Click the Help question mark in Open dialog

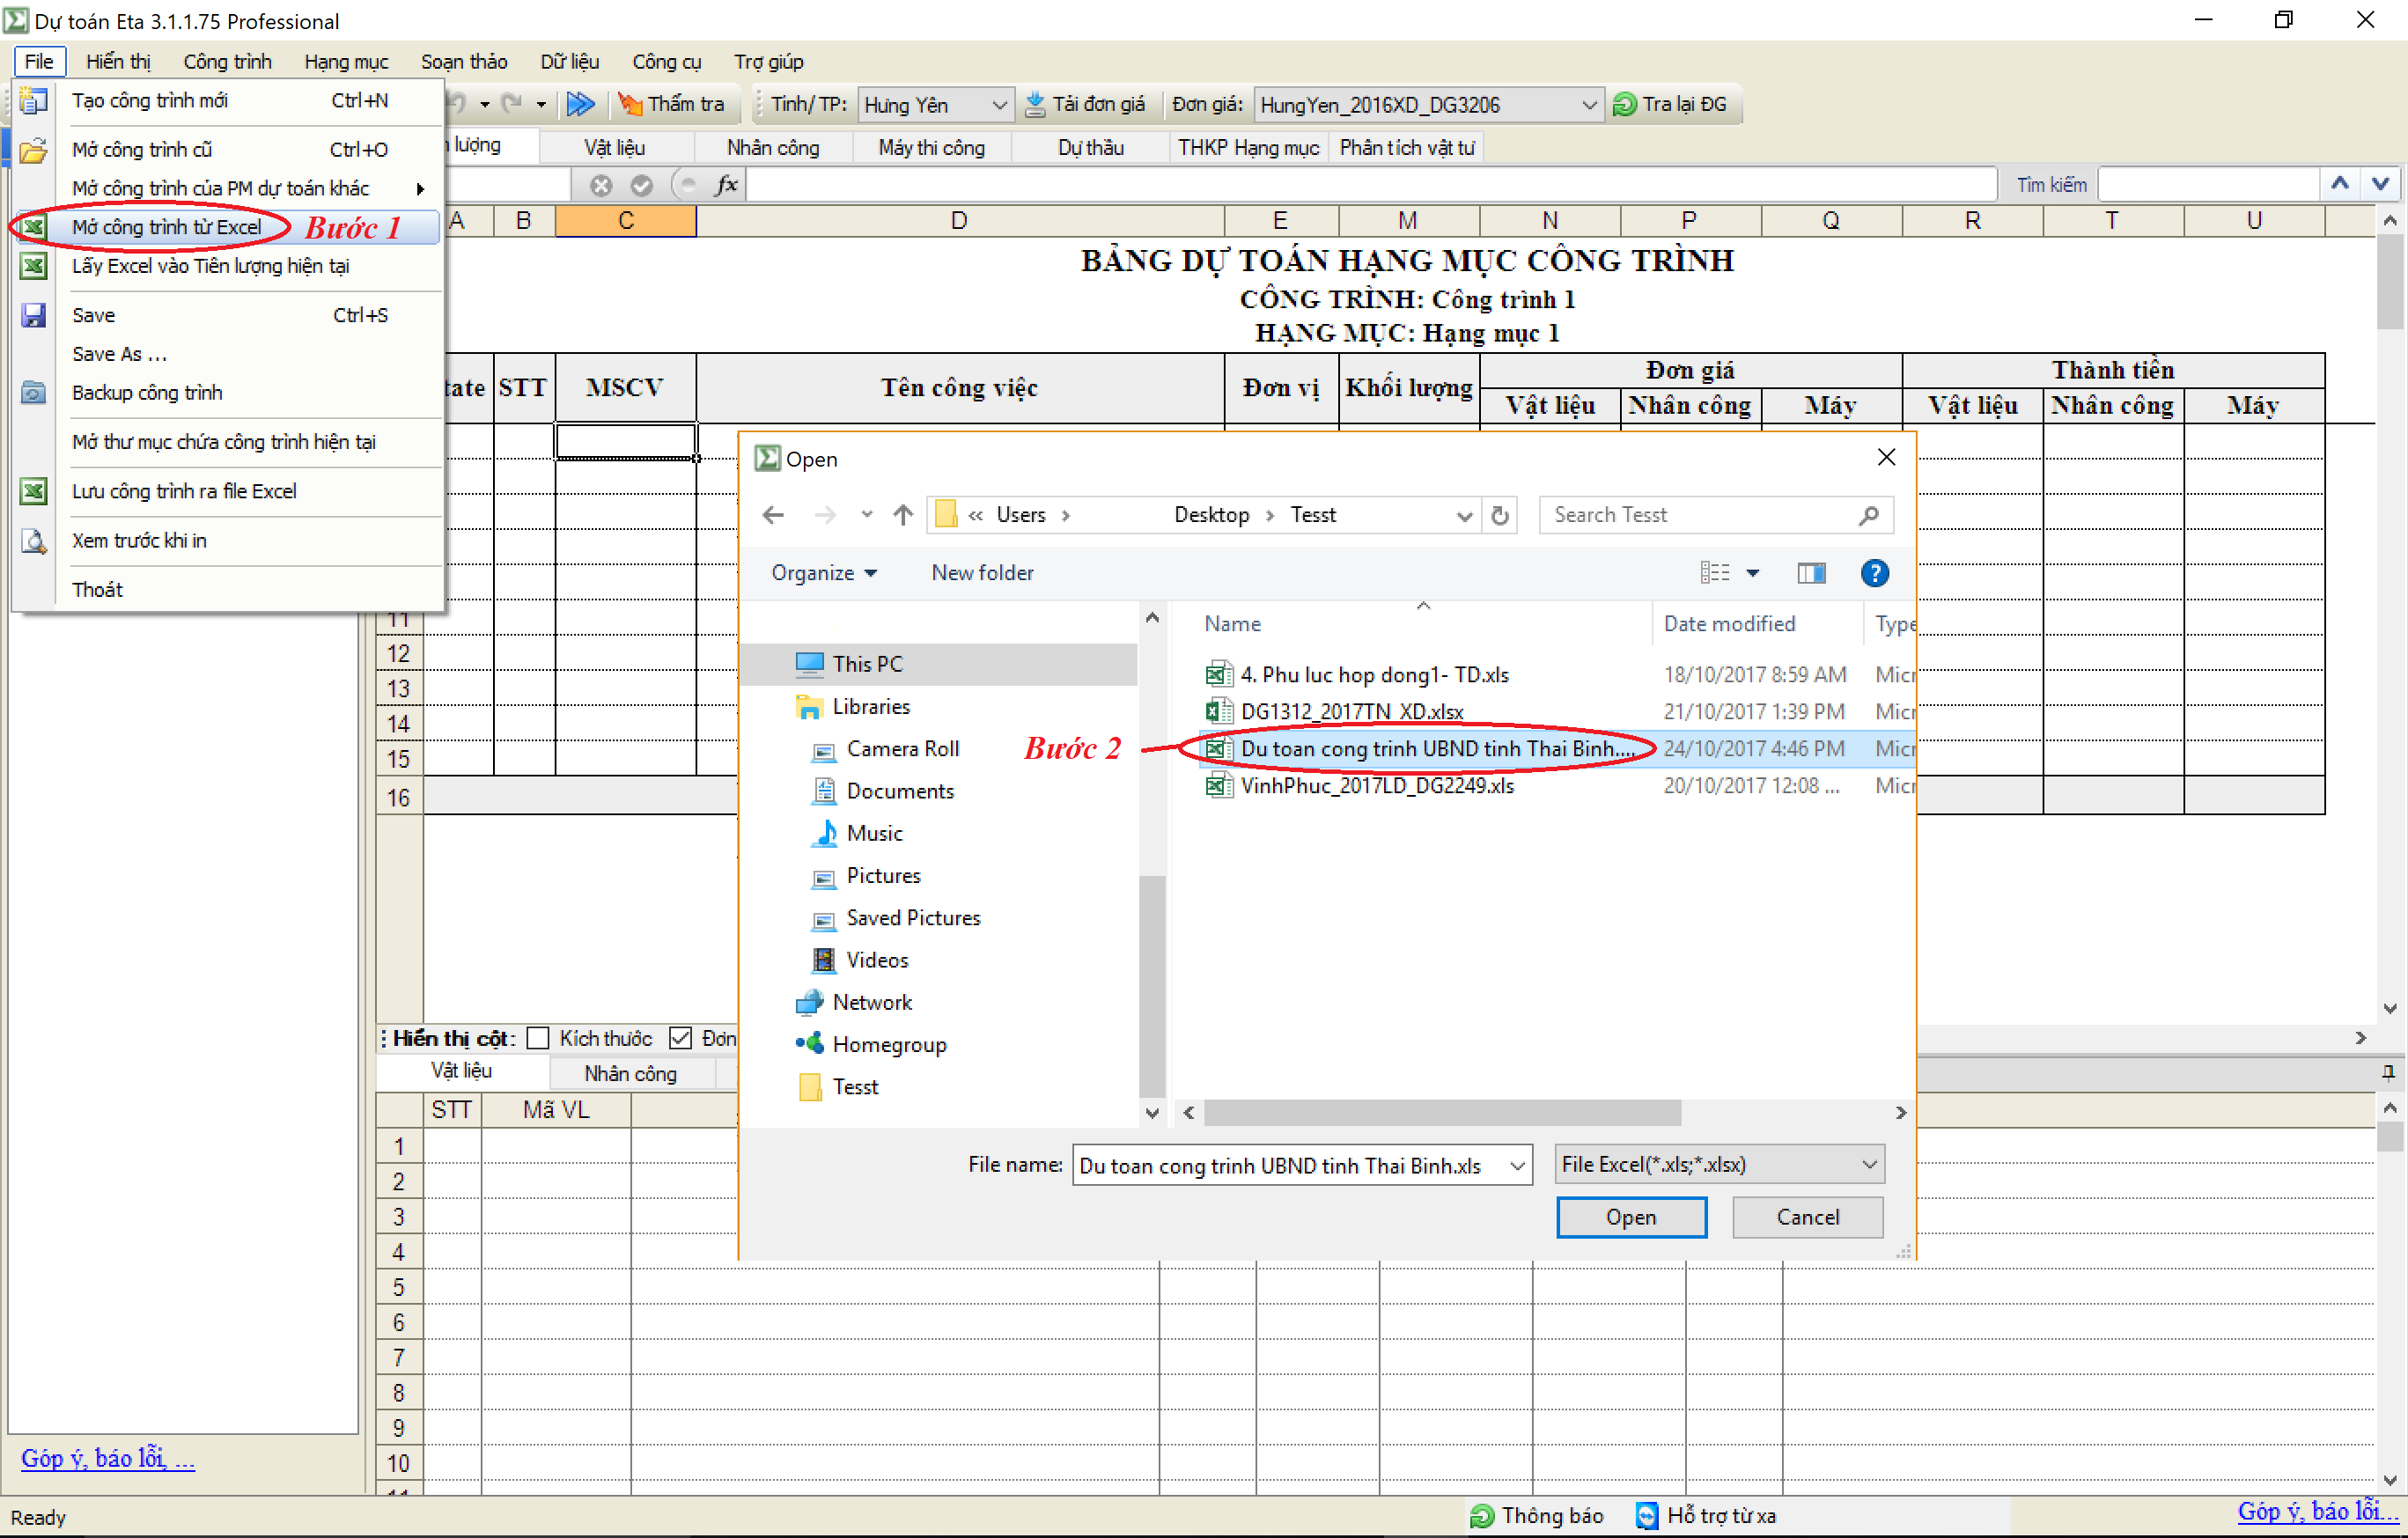pyautogui.click(x=1875, y=572)
